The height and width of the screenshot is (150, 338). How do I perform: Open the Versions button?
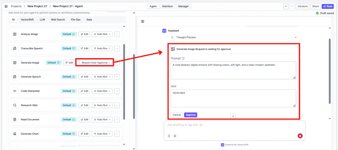[303, 6]
